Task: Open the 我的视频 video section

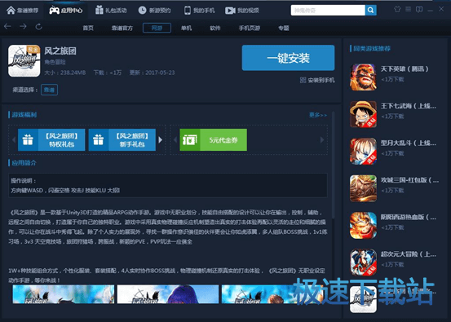Action: 242,11
